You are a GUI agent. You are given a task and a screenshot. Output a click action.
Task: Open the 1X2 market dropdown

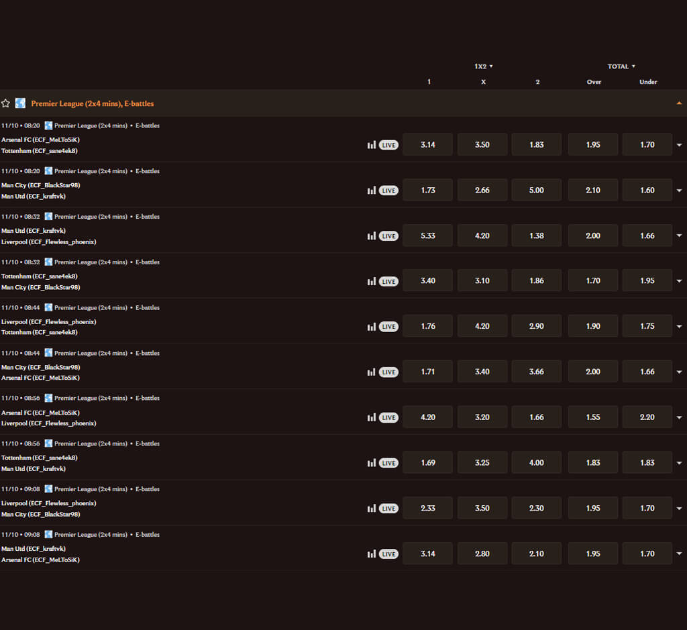483,66
